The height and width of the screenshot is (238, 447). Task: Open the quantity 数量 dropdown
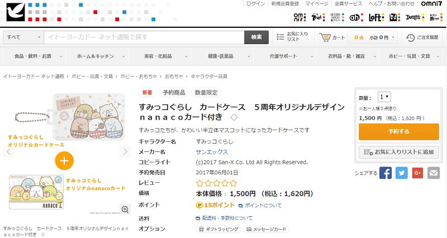click(384, 97)
